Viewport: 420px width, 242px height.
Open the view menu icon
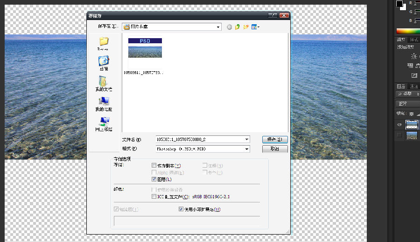tap(255, 27)
